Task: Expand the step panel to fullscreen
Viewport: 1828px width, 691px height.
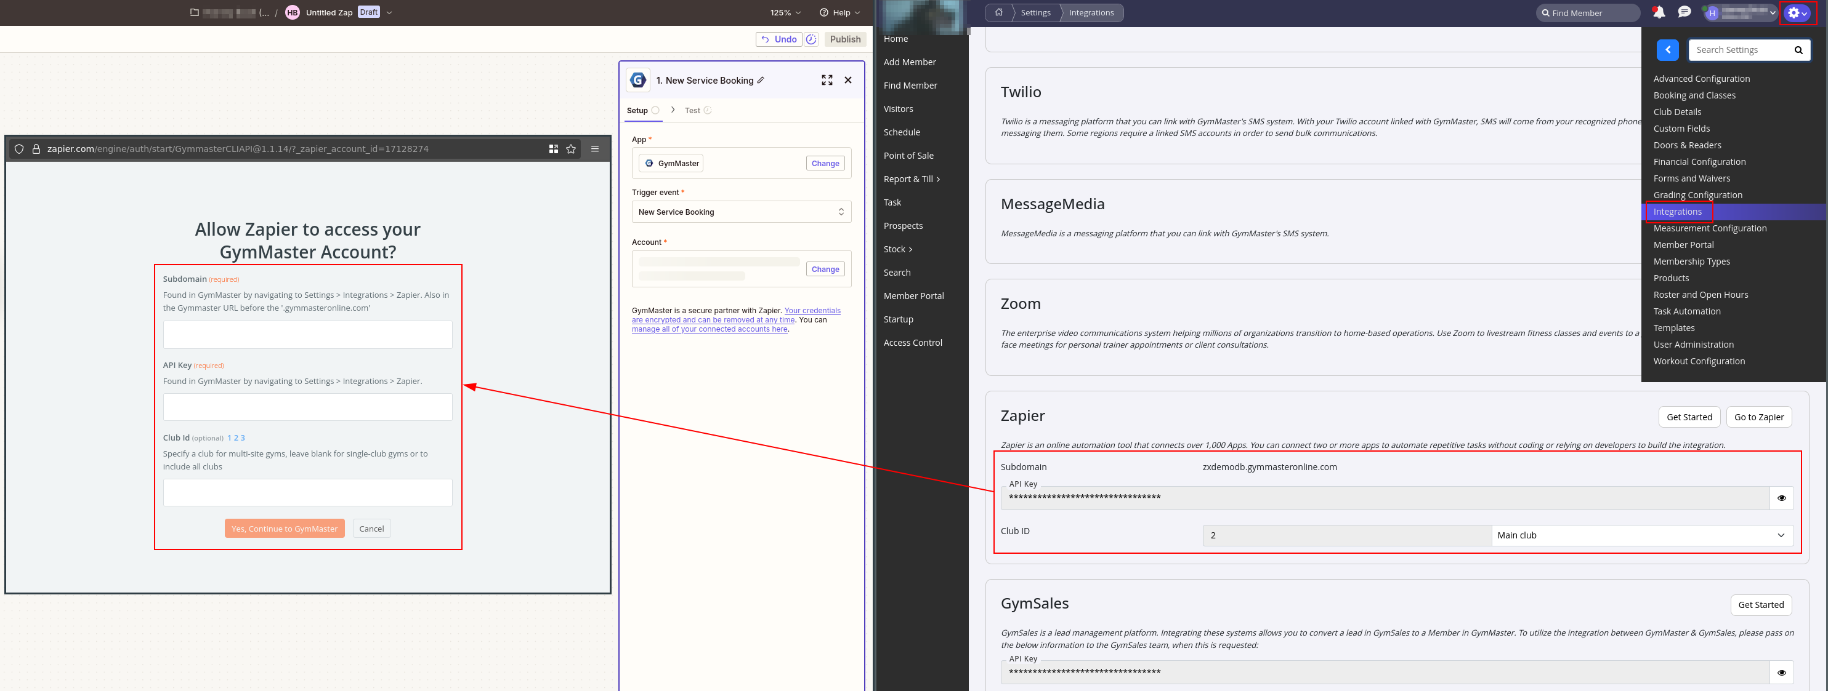Action: 827,80
